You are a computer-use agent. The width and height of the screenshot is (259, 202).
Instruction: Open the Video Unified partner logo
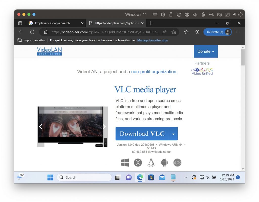coord(202,71)
